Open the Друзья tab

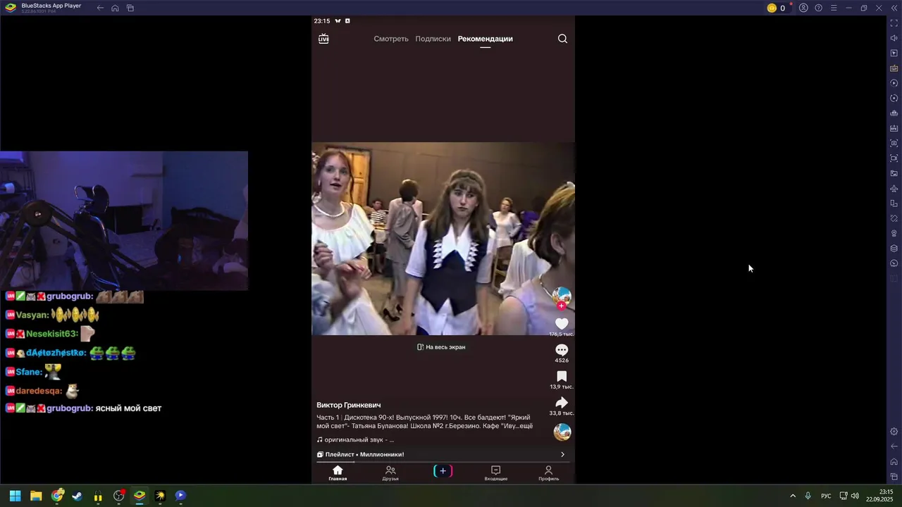click(x=390, y=473)
